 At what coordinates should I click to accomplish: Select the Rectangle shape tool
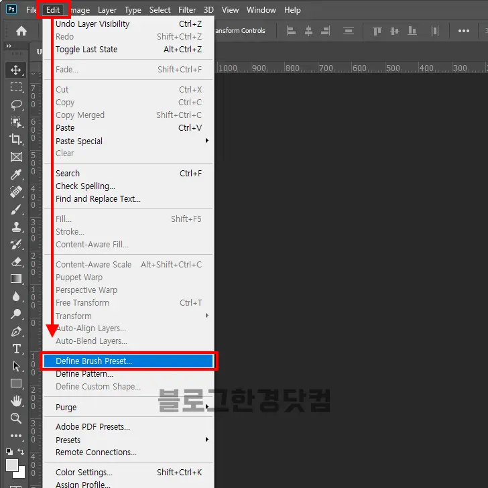[16, 383]
